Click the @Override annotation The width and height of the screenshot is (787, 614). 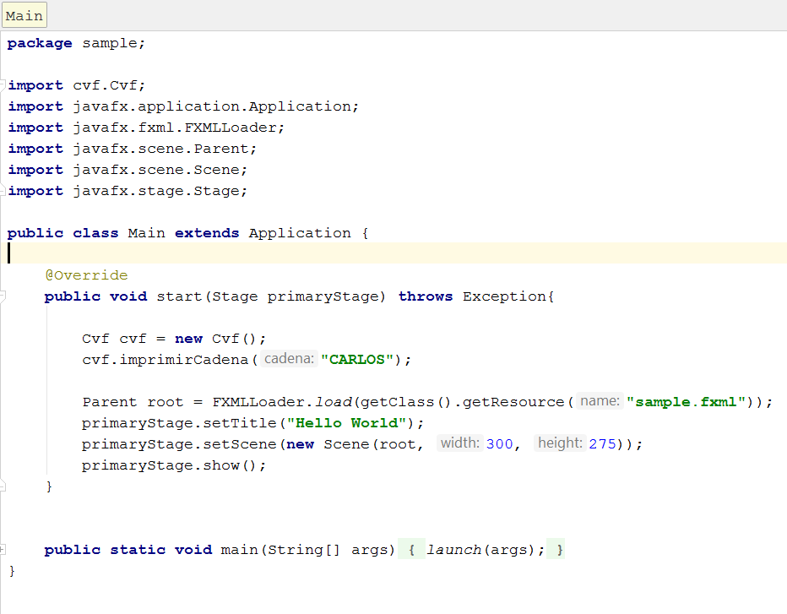[86, 275]
